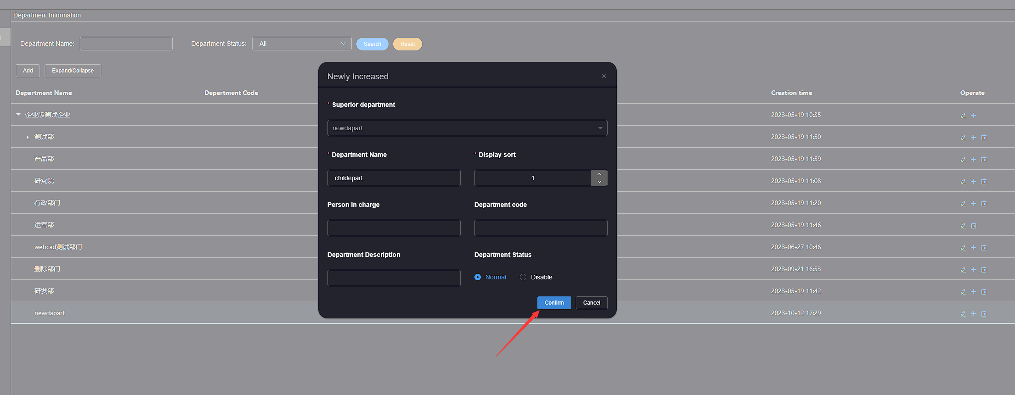Delete the 运营部 department row

point(973,226)
